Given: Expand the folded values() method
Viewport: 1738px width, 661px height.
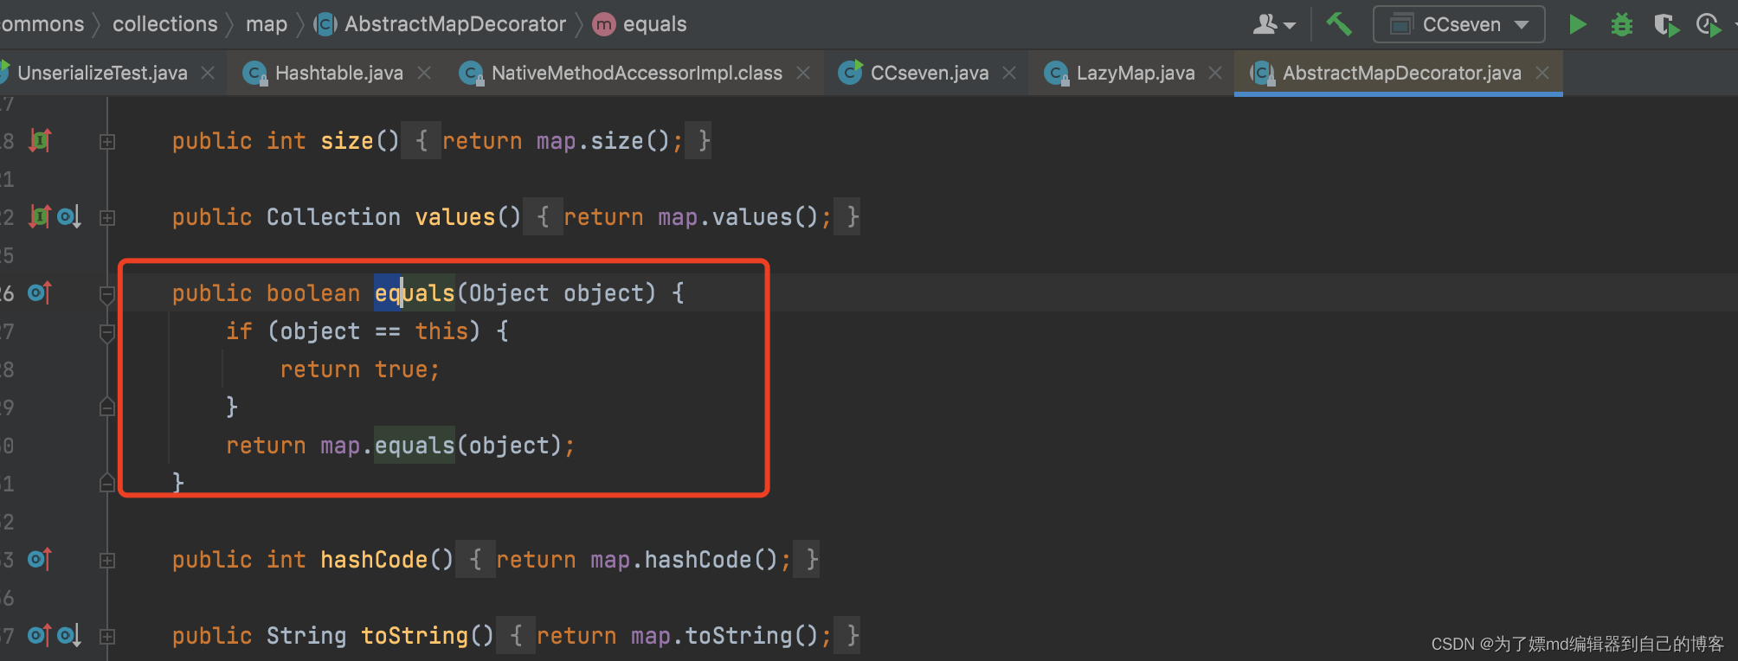Looking at the screenshot, I should pos(107,218).
